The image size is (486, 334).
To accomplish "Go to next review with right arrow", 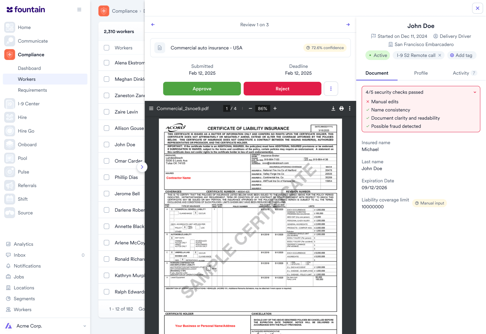I will (x=348, y=25).
